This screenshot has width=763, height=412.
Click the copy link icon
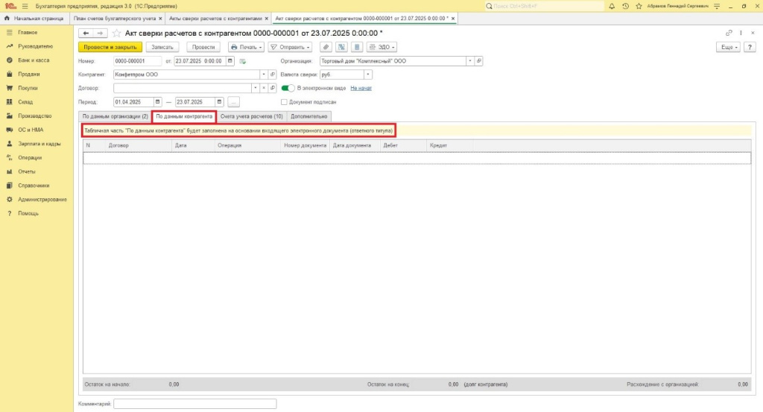(x=729, y=33)
